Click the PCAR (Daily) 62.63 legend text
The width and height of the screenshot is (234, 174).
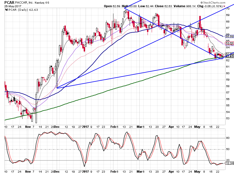(23, 10)
